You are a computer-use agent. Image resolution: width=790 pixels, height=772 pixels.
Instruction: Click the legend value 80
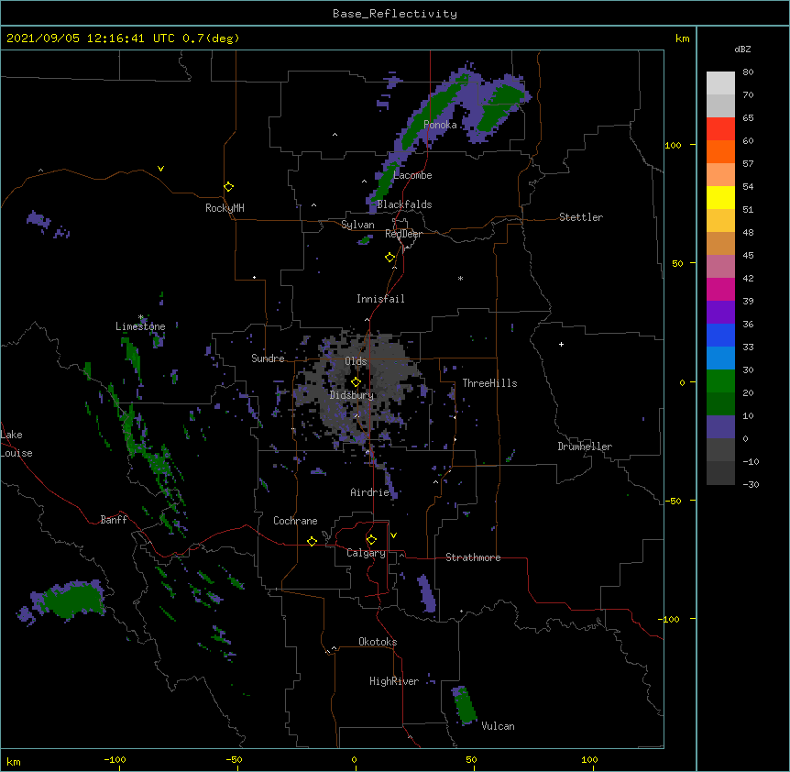[x=748, y=72]
